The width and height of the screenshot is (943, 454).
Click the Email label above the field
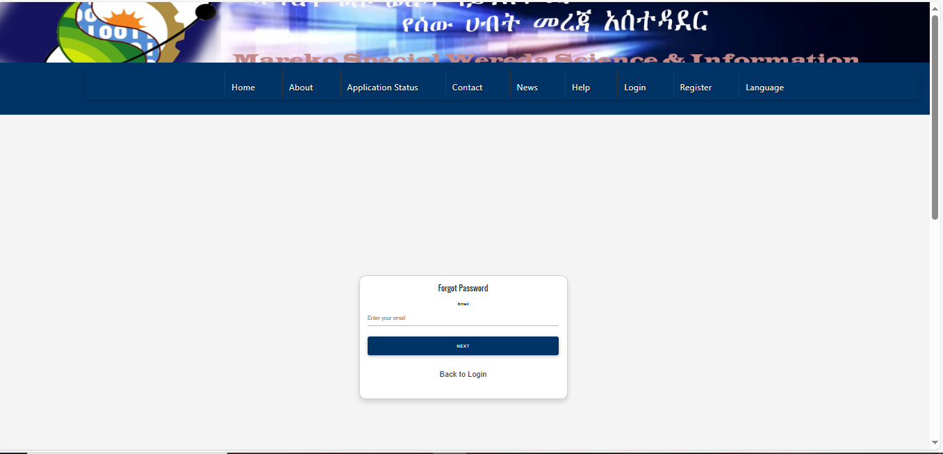463,304
